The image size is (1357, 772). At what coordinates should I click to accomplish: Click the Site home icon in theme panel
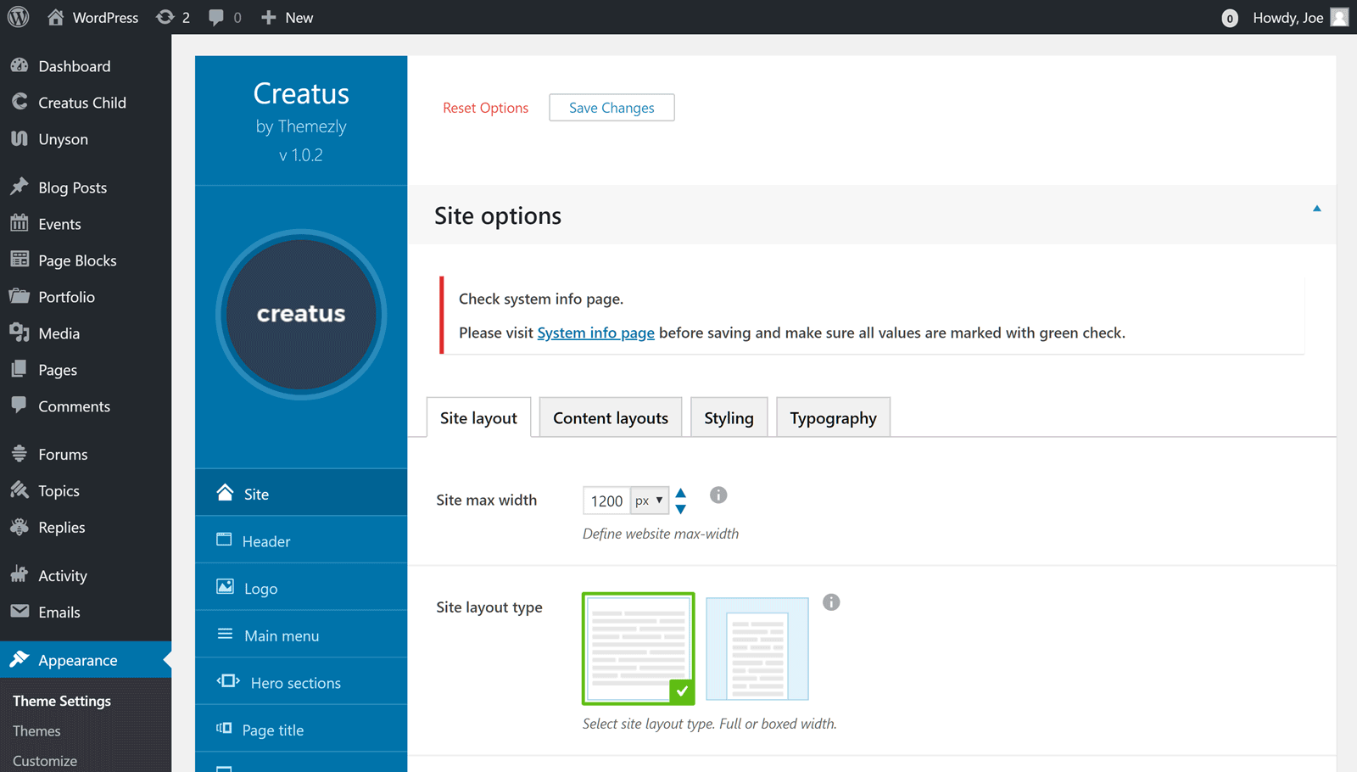coord(225,493)
